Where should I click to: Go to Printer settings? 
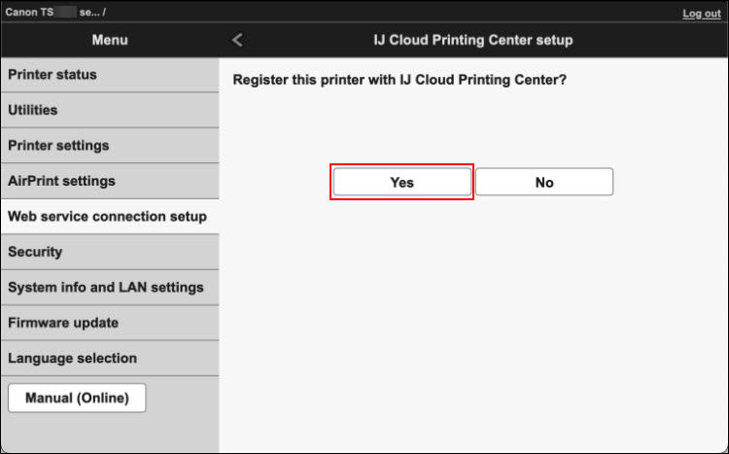coord(109,146)
